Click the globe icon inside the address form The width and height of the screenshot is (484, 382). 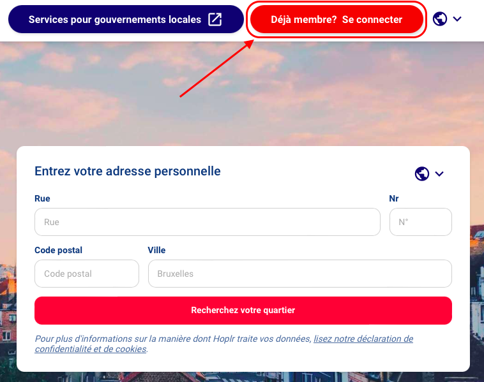pyautogui.click(x=421, y=173)
